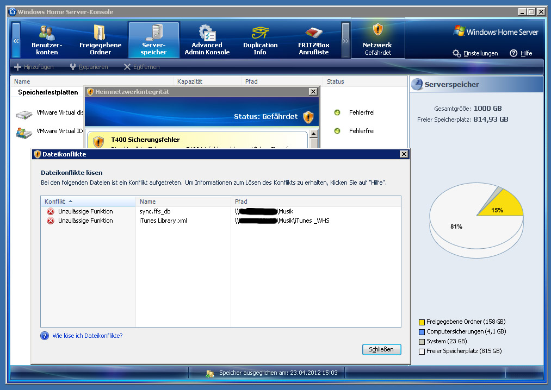Image resolution: width=551 pixels, height=390 pixels.
Task: Click error icon for iTunes Library.xml row
Action: click(x=51, y=221)
